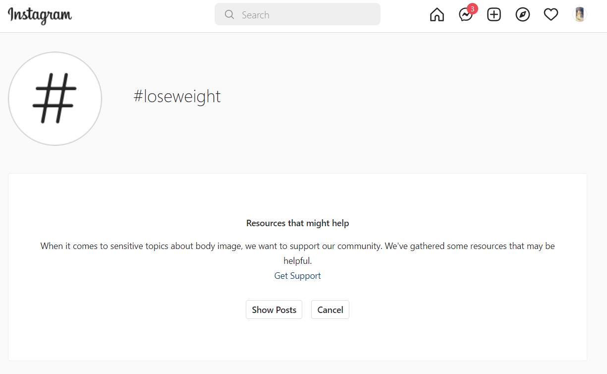Screen dimensions: 607x374
Task: Click blank header space between search and Home
Action: 405,15
